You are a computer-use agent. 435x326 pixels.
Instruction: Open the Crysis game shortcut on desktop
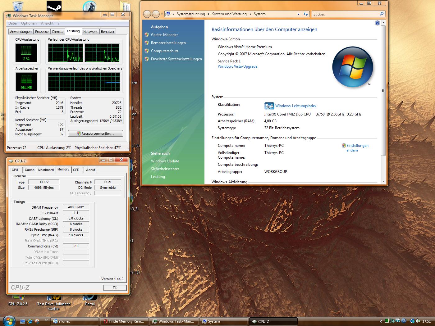tap(89, 6)
